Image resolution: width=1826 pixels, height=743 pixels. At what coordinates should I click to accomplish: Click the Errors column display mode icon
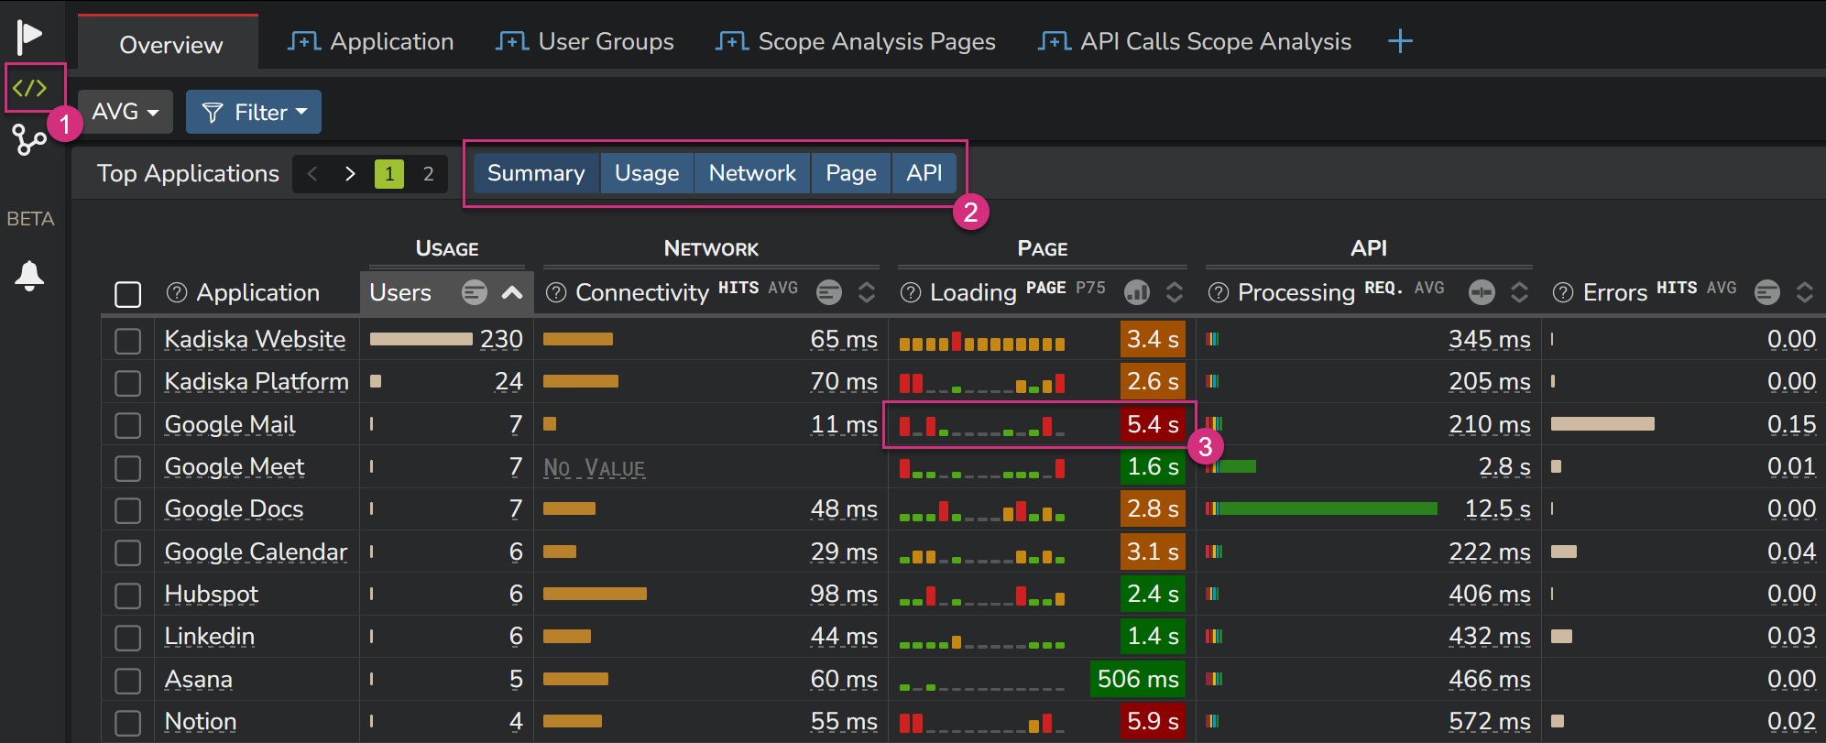(1767, 292)
